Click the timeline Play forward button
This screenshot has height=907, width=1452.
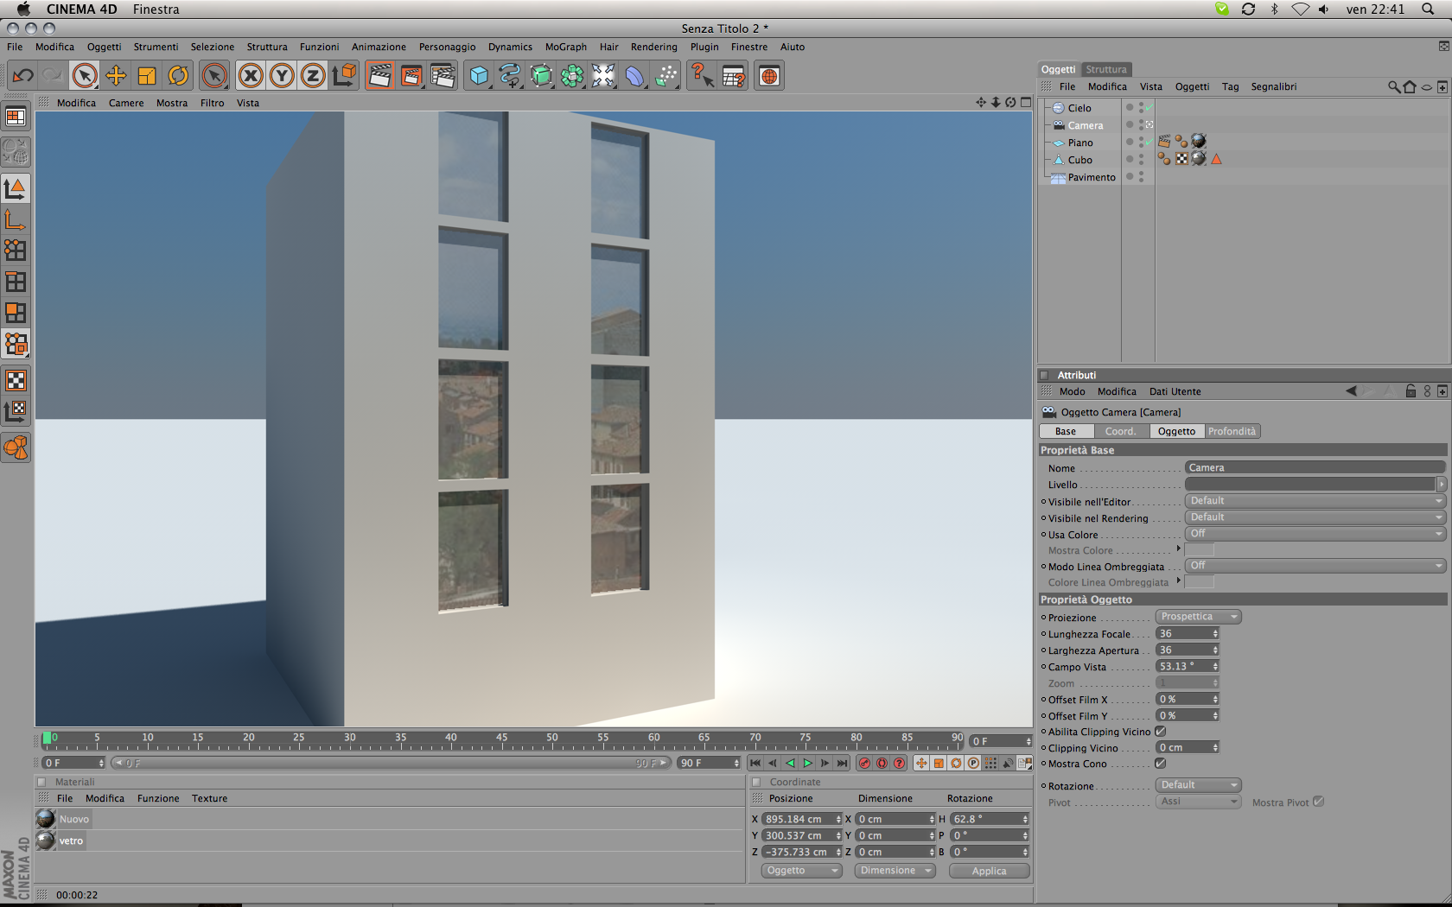[x=807, y=763]
